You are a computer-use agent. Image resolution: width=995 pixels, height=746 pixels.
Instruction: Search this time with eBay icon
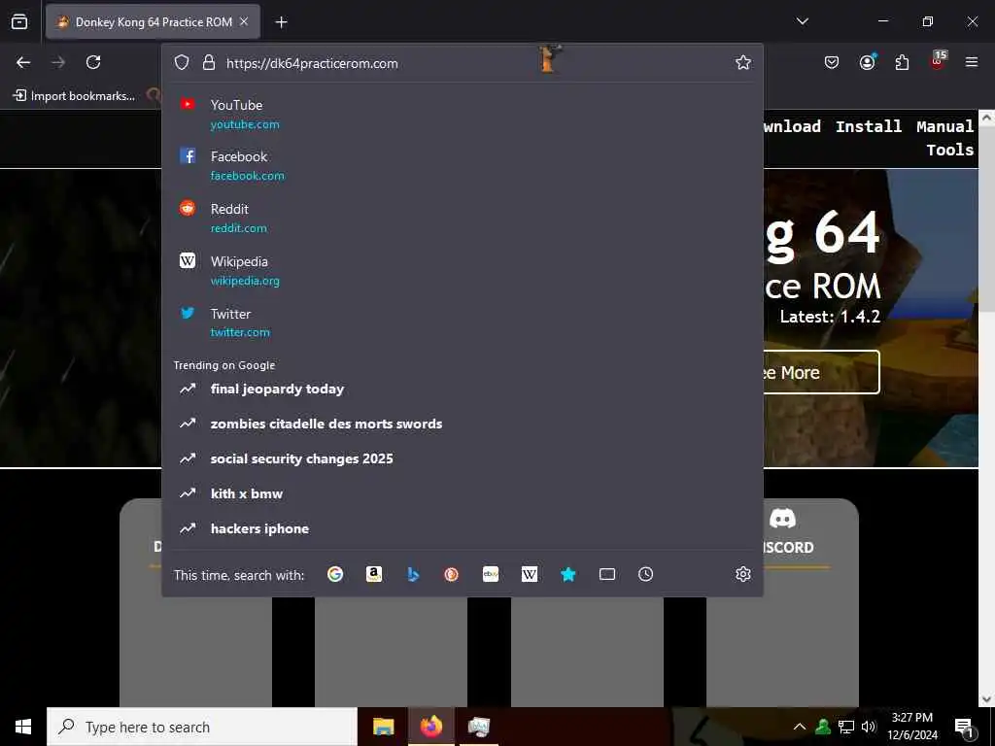491,574
